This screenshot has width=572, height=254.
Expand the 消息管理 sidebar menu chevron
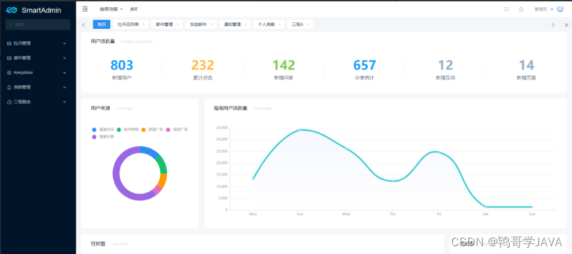pyautogui.click(x=64, y=87)
